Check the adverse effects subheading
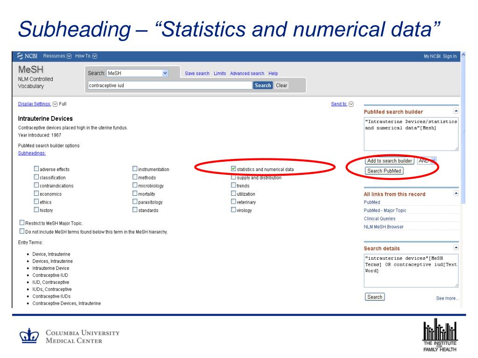 36,169
